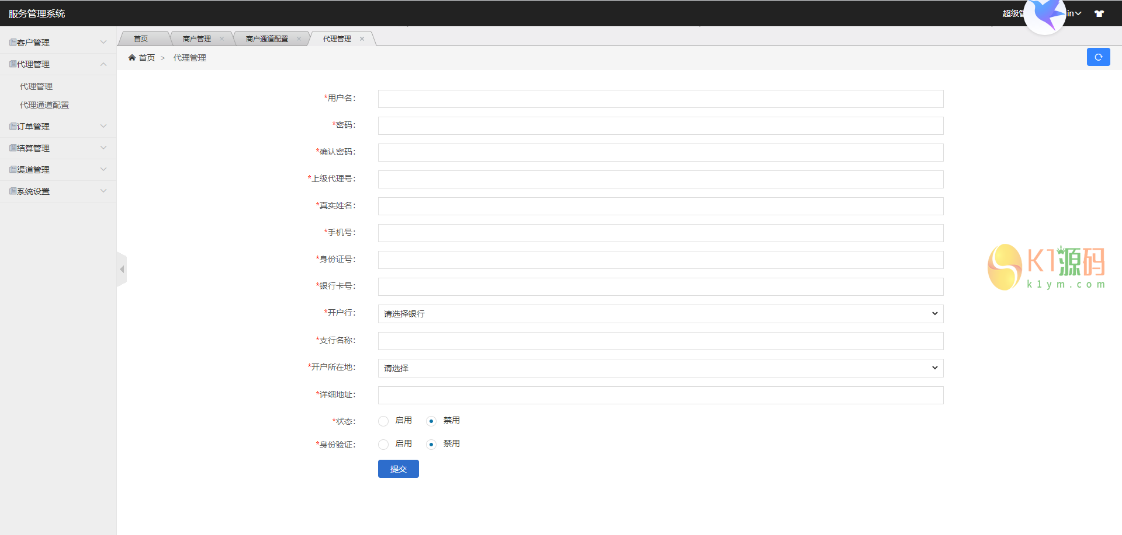Image resolution: width=1122 pixels, height=535 pixels.
Task: Open the 开户所在地 dropdown
Action: pyautogui.click(x=660, y=368)
